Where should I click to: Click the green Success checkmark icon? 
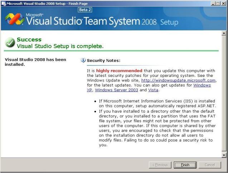10,43
